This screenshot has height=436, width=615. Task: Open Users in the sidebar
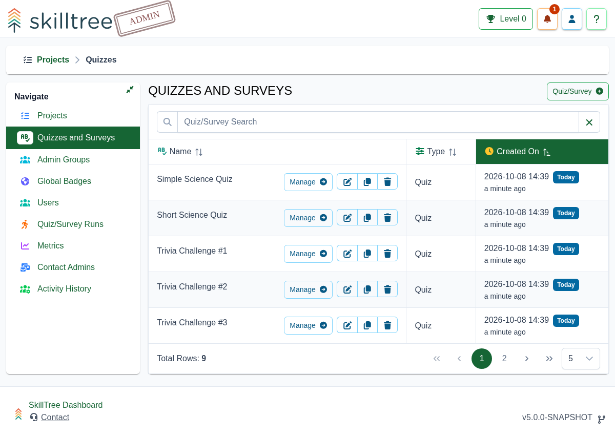(73, 203)
